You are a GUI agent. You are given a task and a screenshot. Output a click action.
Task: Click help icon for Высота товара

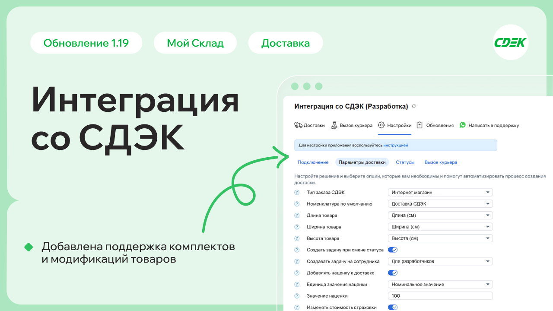pos(297,238)
